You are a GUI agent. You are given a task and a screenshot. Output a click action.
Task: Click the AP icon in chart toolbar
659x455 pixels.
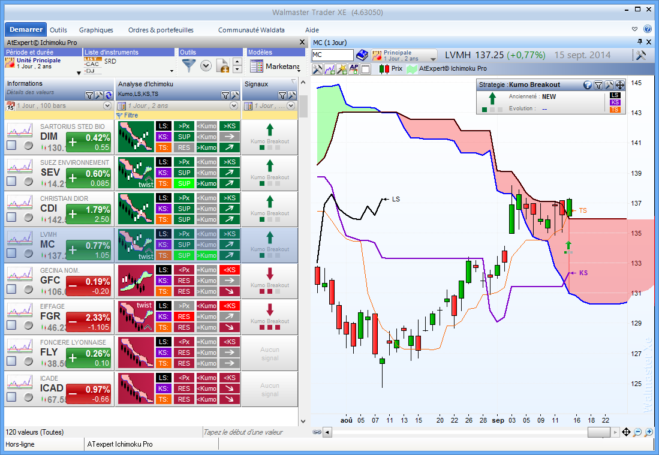tap(354, 69)
